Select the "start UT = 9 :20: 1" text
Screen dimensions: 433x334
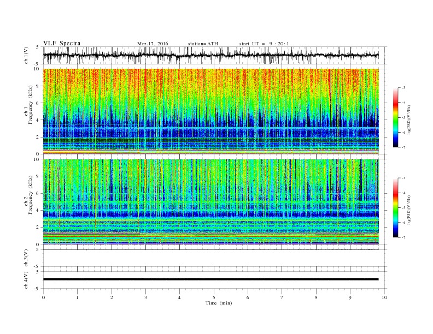(264, 44)
